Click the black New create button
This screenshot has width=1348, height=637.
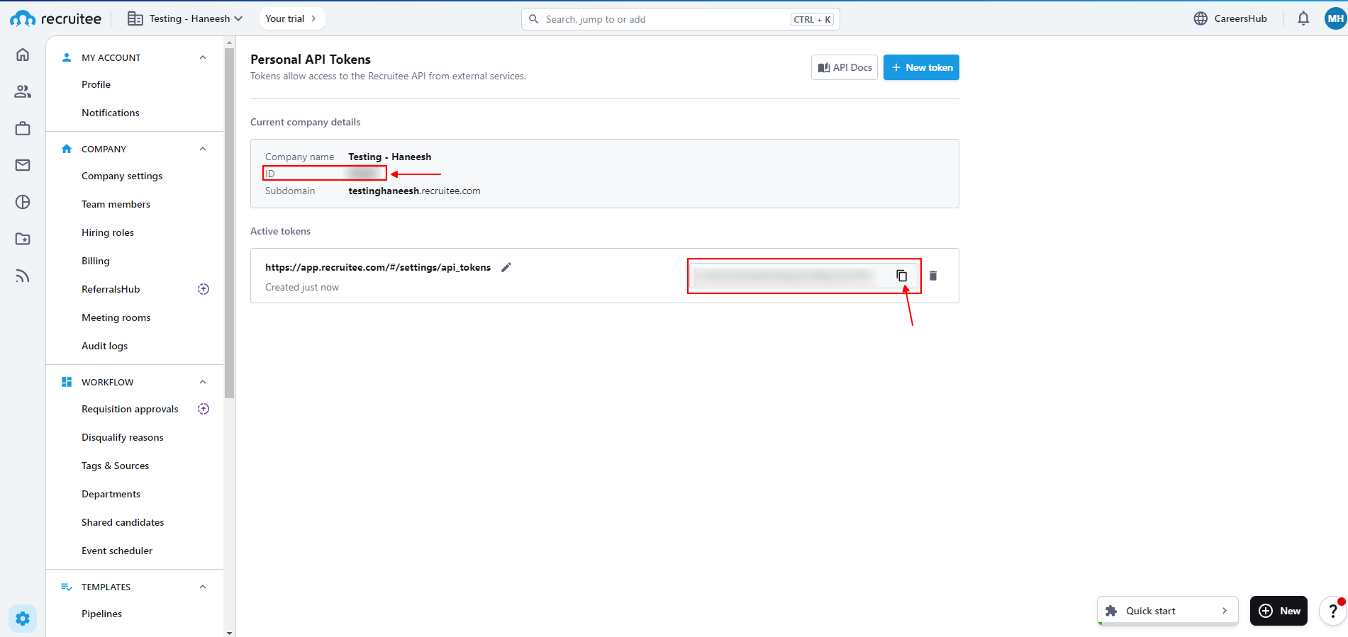click(x=1279, y=611)
